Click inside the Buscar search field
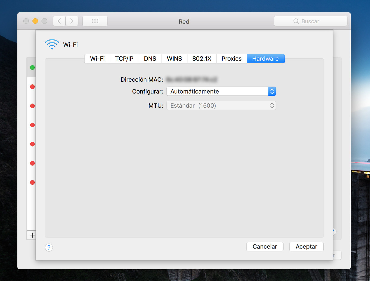 (x=314, y=21)
